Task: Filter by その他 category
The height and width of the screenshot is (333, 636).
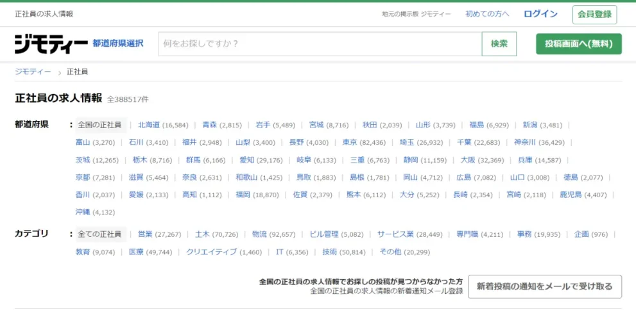Action: pos(391,252)
